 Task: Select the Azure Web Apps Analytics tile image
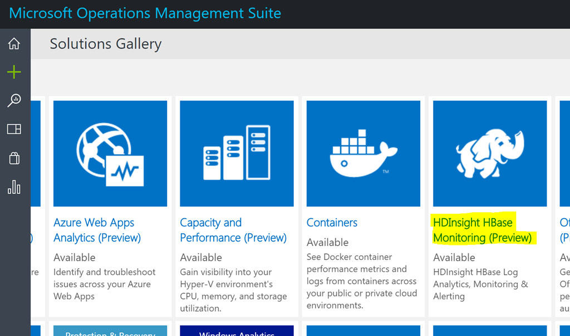pos(110,153)
